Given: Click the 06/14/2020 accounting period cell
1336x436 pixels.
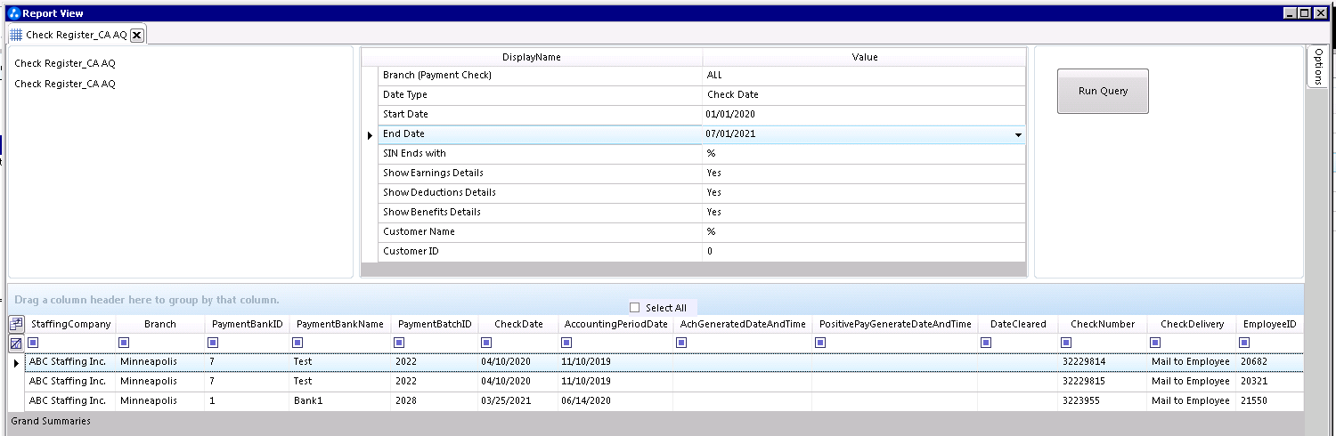Looking at the screenshot, I should 615,401.
